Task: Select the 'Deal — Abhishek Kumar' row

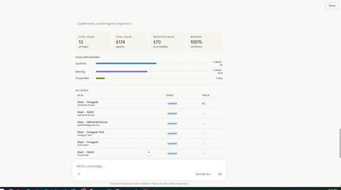Action: pyautogui.click(x=149, y=124)
